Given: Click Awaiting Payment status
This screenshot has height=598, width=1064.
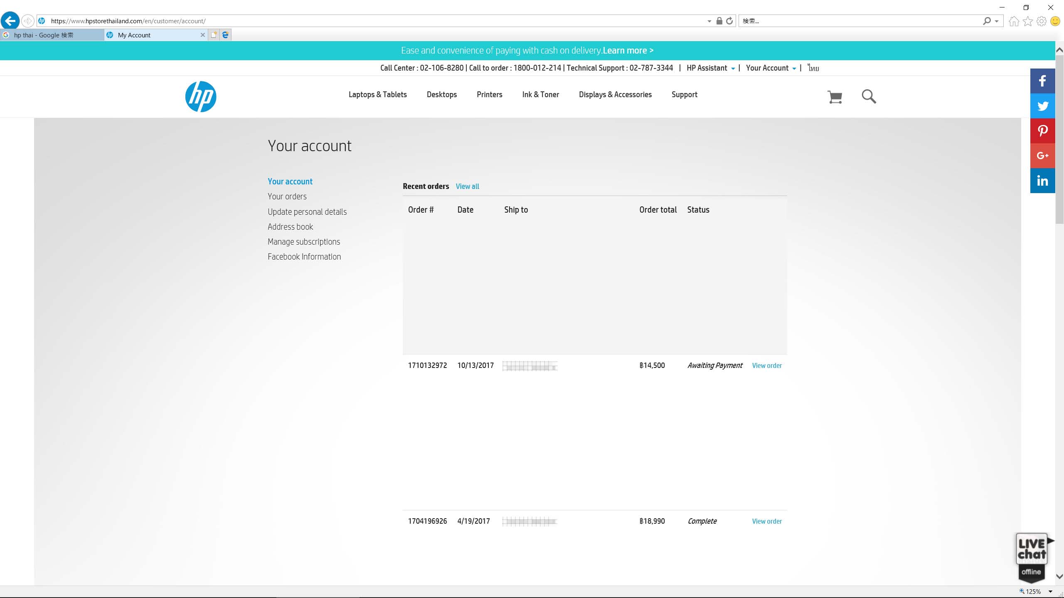Looking at the screenshot, I should click(715, 365).
